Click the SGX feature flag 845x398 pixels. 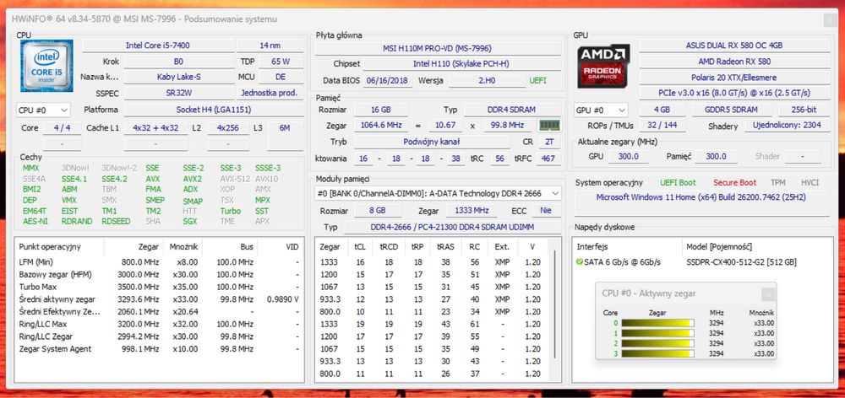[189, 221]
